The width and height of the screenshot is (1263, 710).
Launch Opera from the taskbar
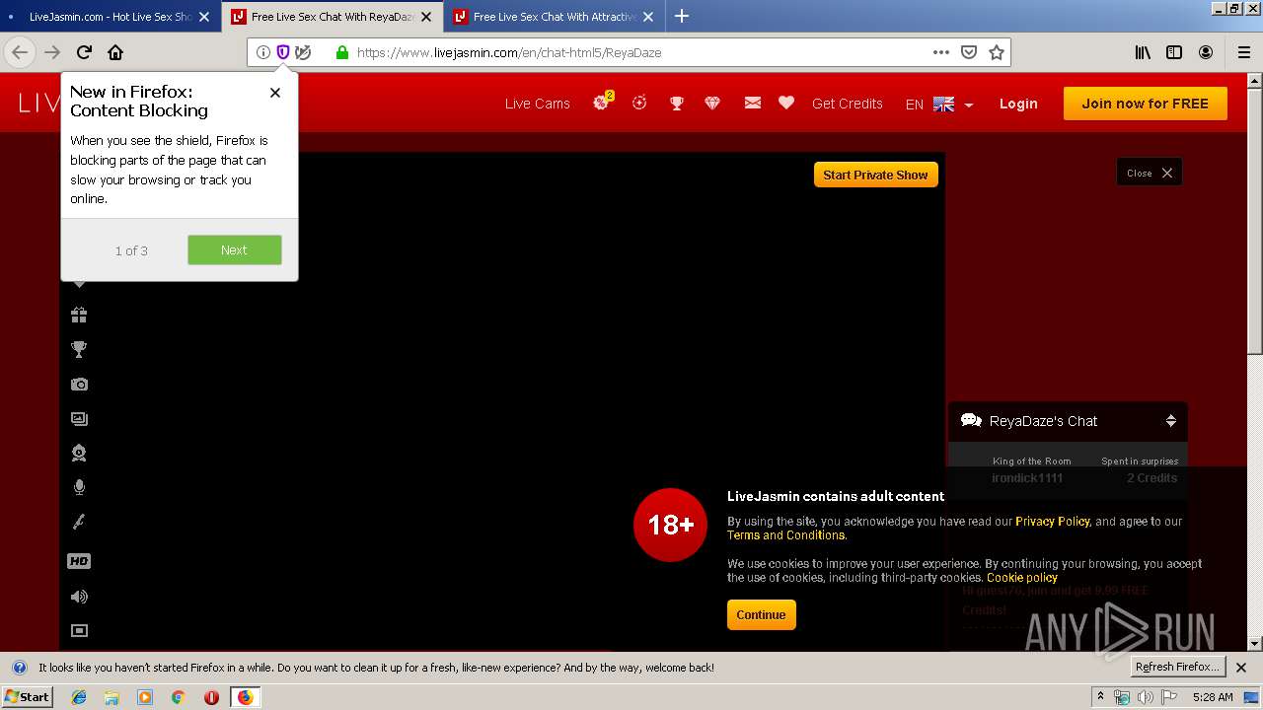click(x=211, y=697)
